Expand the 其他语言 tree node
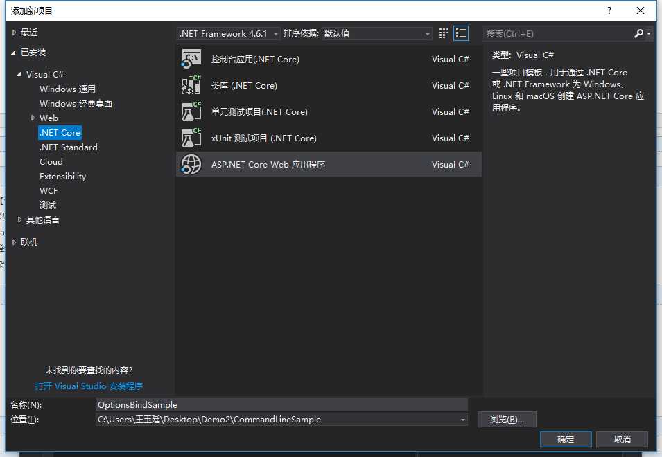The height and width of the screenshot is (457, 662). tap(19, 219)
